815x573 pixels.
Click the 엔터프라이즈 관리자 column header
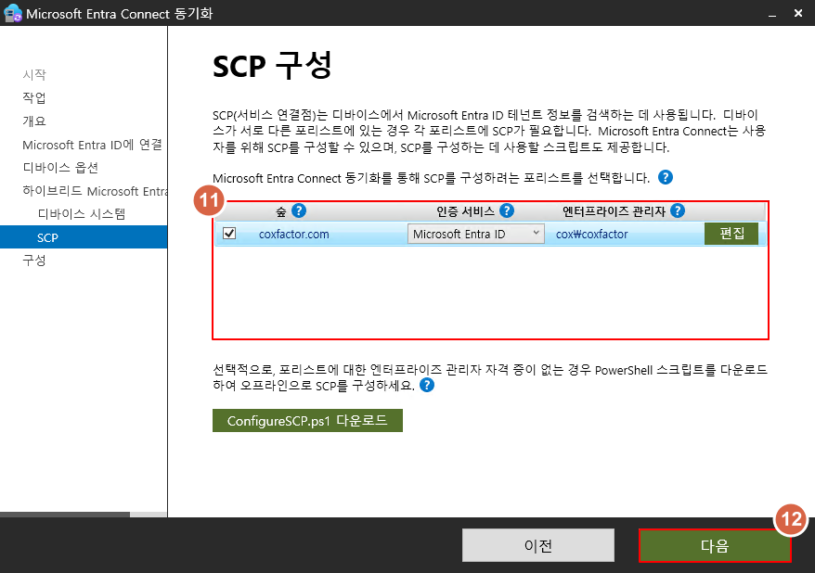click(614, 211)
